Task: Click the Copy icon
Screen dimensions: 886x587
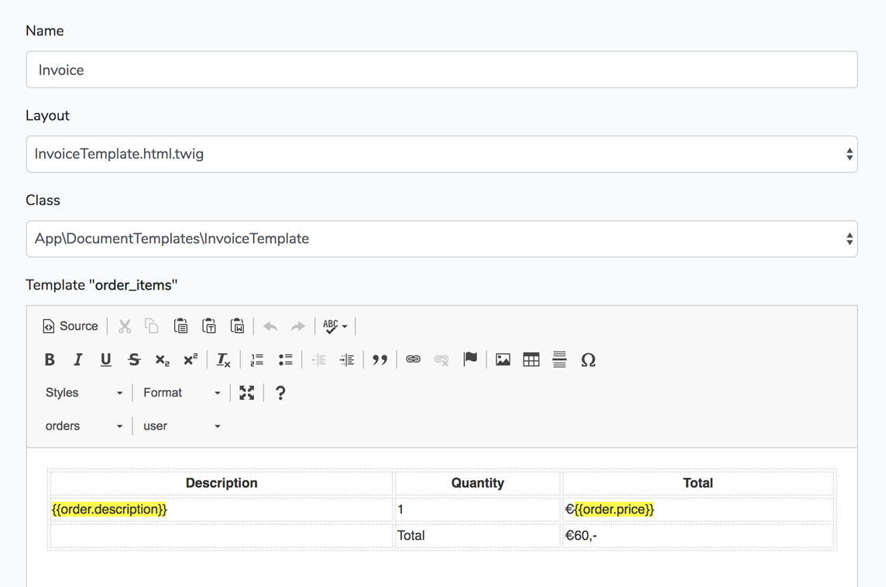Action: point(152,326)
